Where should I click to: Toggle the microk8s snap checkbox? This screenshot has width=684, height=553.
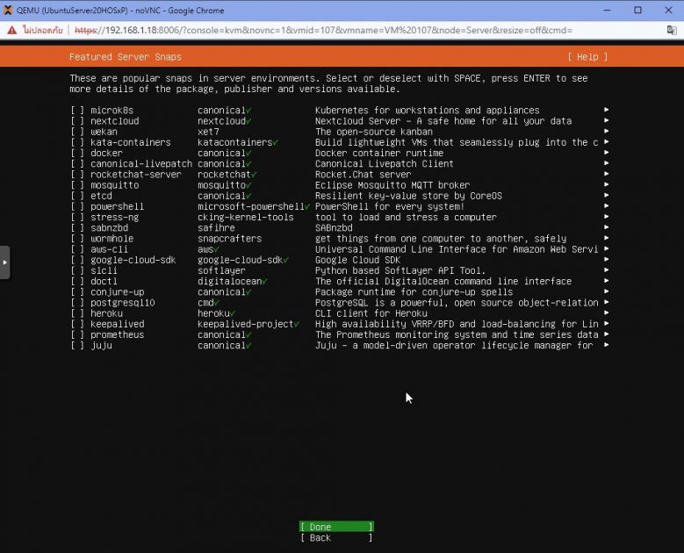point(77,111)
